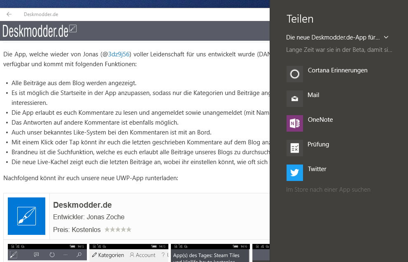Screen dimensions: 408x262
Task: Pick the Prüfung checklist icon
Action: coord(294,148)
